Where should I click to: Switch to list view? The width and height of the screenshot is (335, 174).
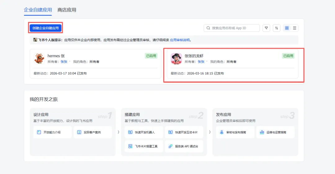(294, 28)
